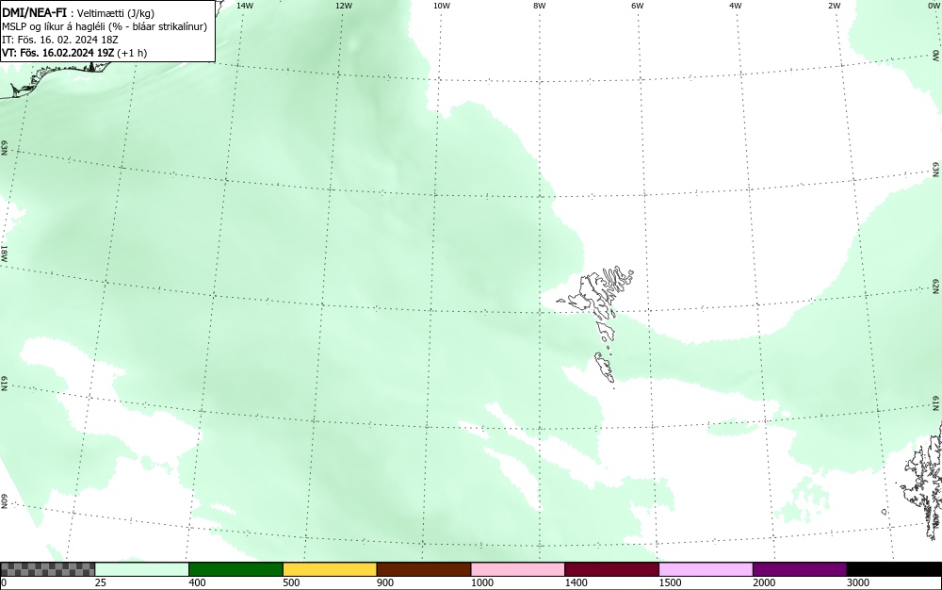
Task: Click the maroon 1400–1500 legend swatch
Action: (x=611, y=569)
